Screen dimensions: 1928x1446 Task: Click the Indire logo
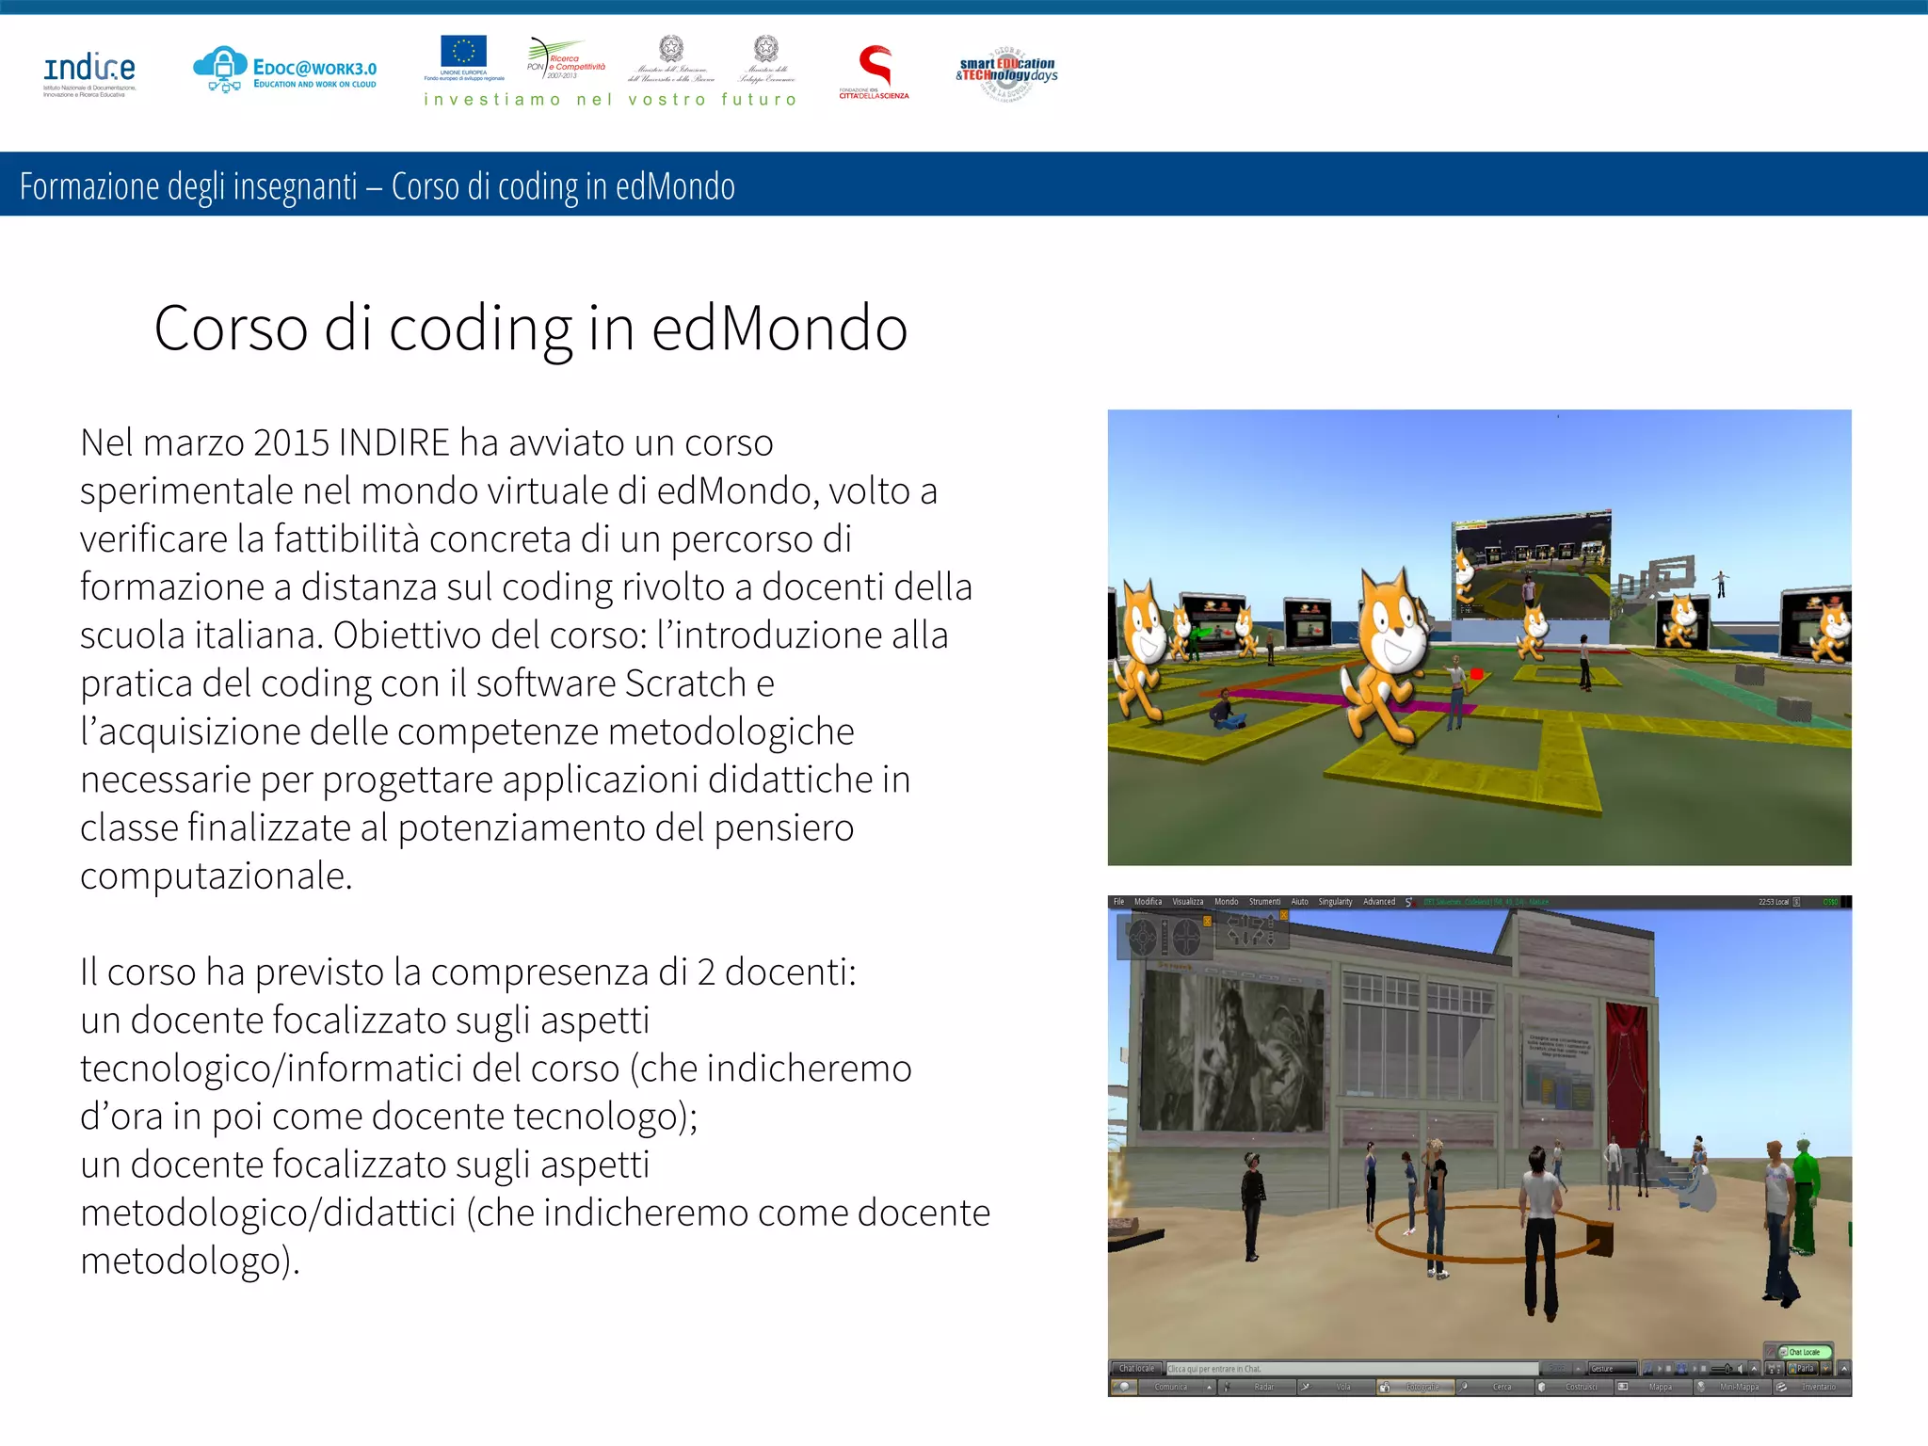pyautogui.click(x=89, y=74)
